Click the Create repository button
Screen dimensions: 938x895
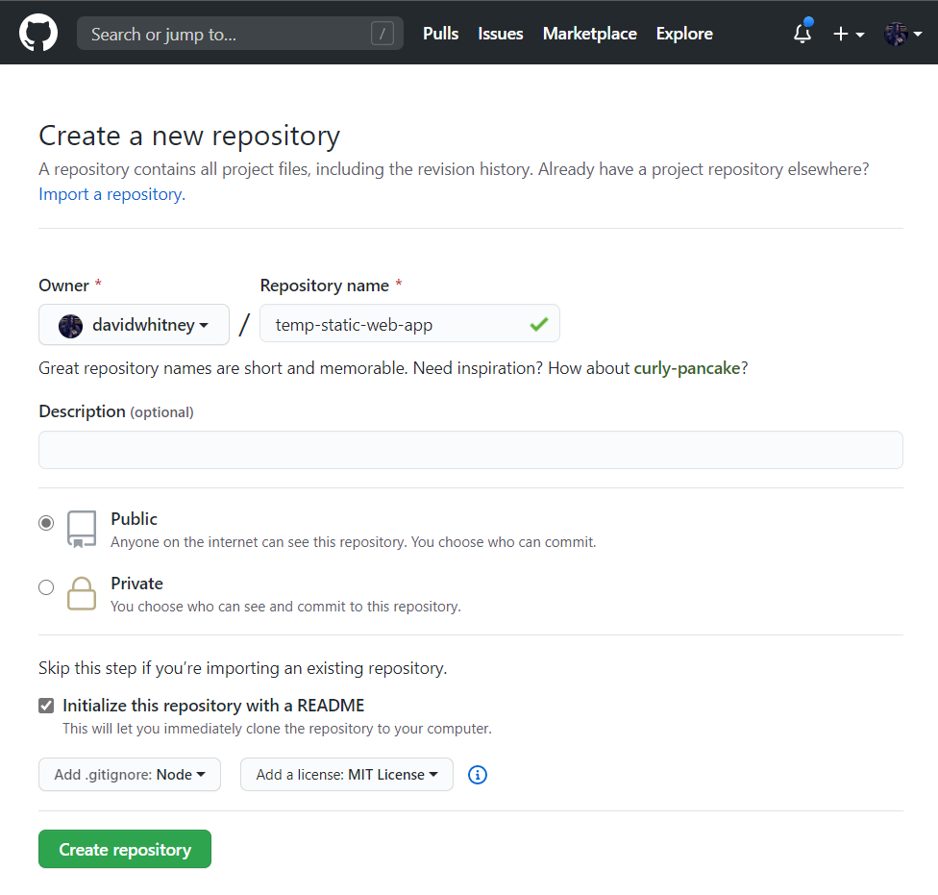point(125,849)
